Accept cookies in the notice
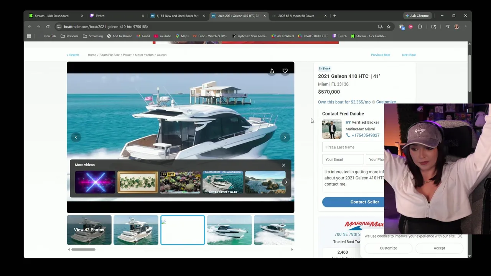This screenshot has width=491, height=276. tap(439, 248)
